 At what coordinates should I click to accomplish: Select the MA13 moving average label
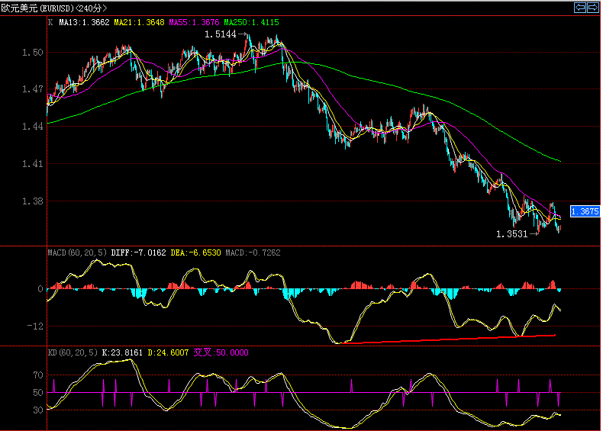(84, 23)
